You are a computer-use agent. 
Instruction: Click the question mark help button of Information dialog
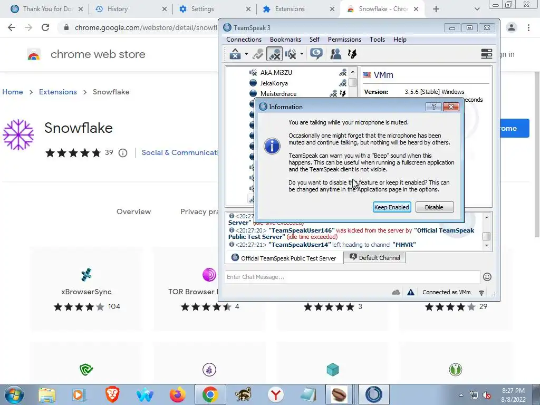tap(433, 107)
